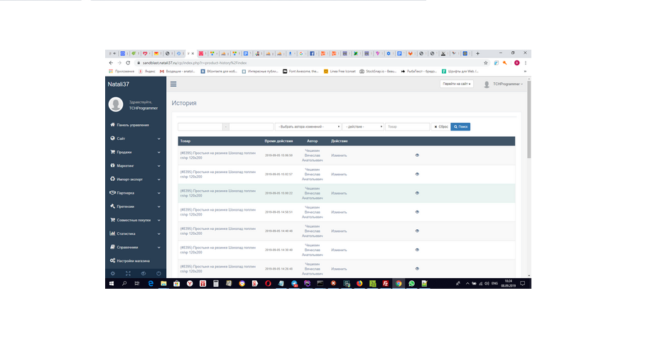This screenshot has height=359, width=650.
Task: Open the Windows Start menu
Action: click(x=111, y=284)
